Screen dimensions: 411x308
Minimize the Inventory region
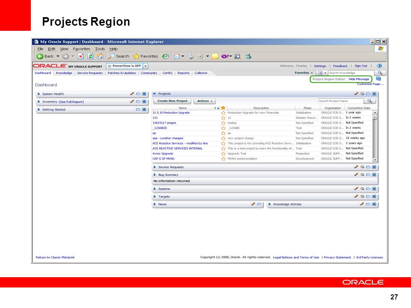[x=138, y=102]
